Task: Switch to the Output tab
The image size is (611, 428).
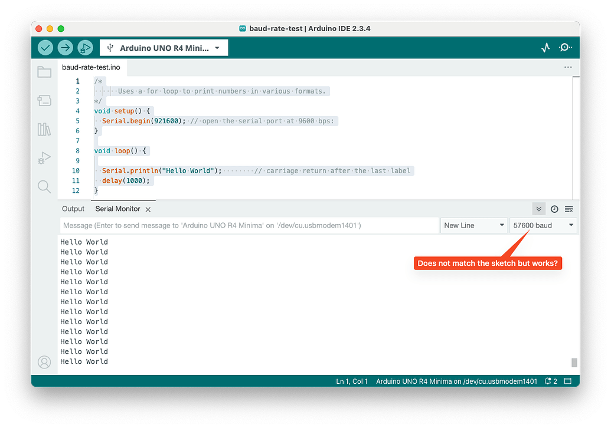Action: coord(73,209)
